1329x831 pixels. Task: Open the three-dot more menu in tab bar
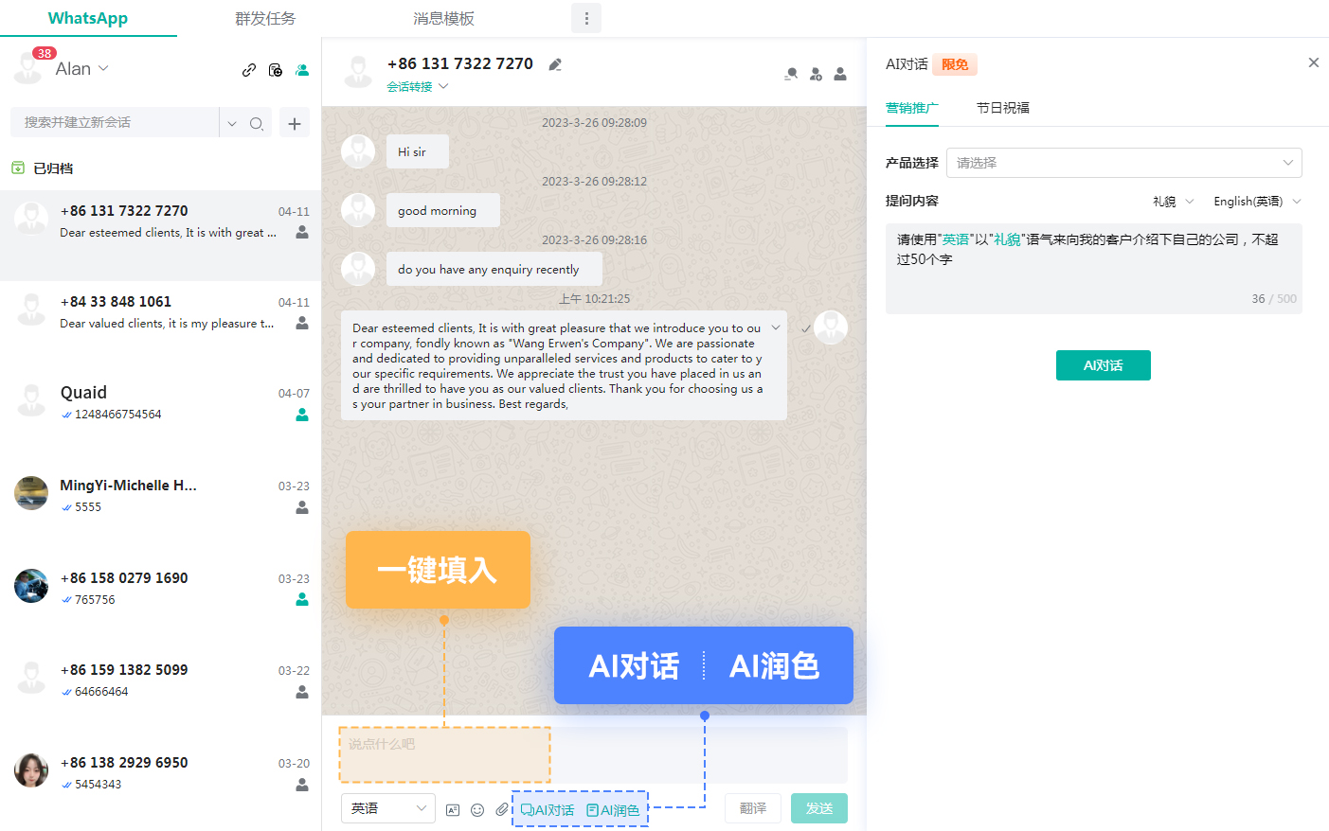point(586,18)
